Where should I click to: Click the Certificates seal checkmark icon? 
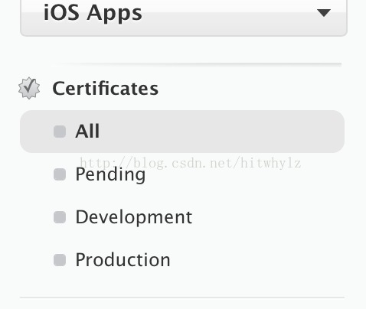coord(29,88)
